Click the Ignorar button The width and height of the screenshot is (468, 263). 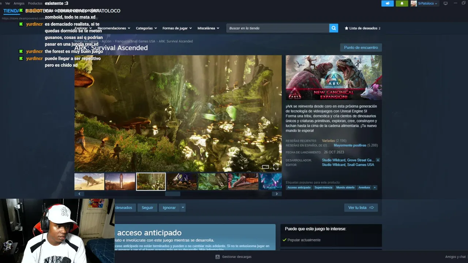[x=169, y=207]
